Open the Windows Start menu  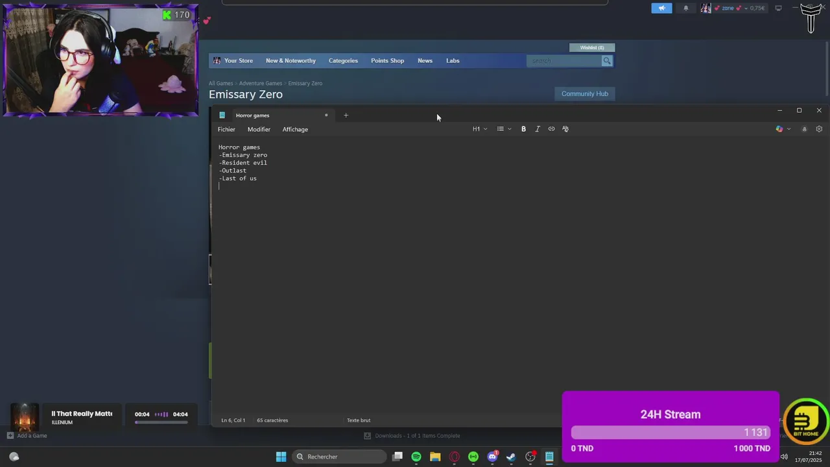pyautogui.click(x=281, y=457)
